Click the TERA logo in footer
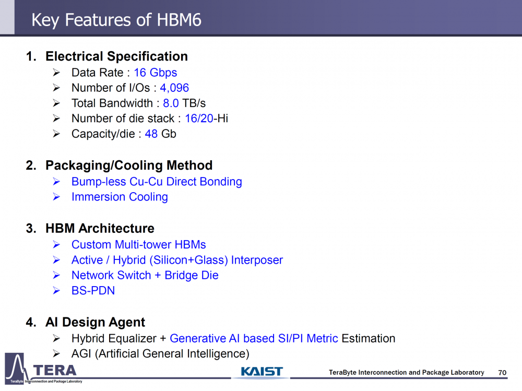The image size is (522, 391). (x=42, y=370)
